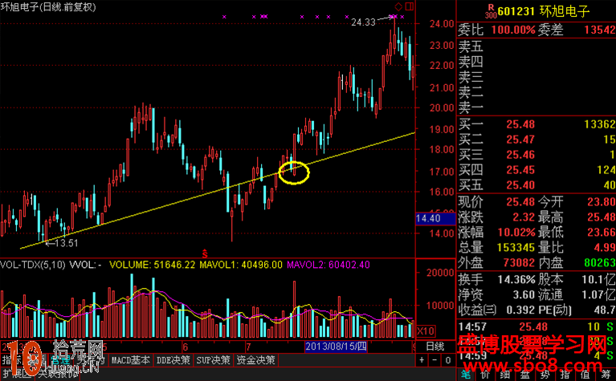The width and height of the screenshot is (616, 381).
Task: Click the VOLUME: 51646.22 readout
Action: 152,265
